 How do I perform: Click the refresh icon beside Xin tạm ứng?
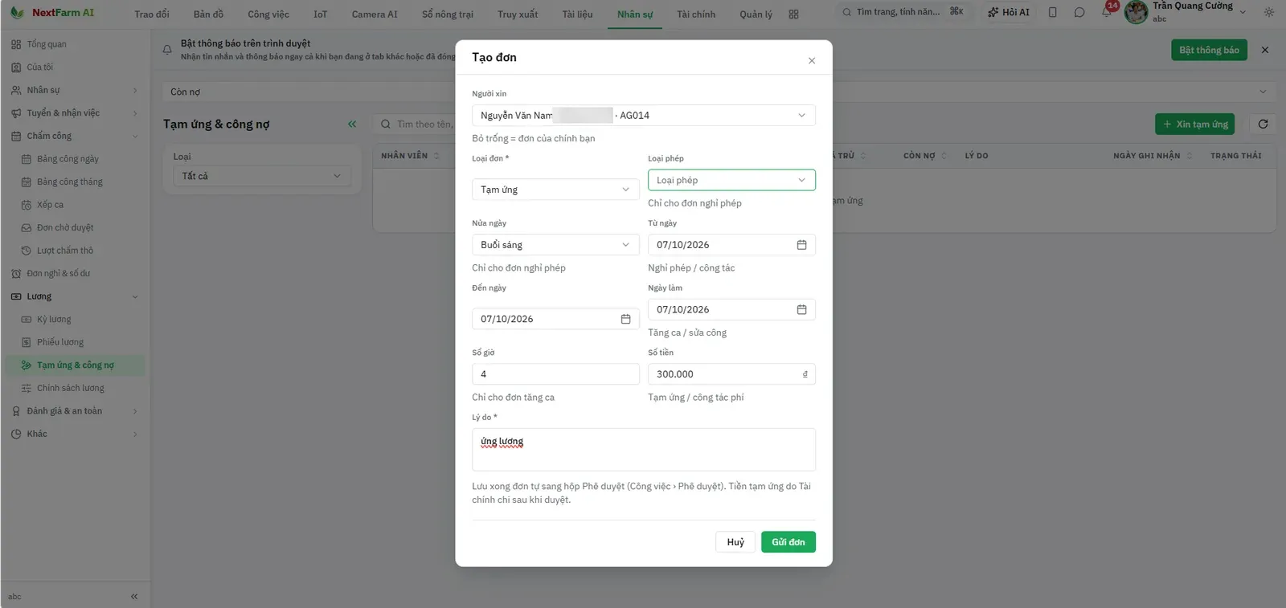coord(1263,124)
